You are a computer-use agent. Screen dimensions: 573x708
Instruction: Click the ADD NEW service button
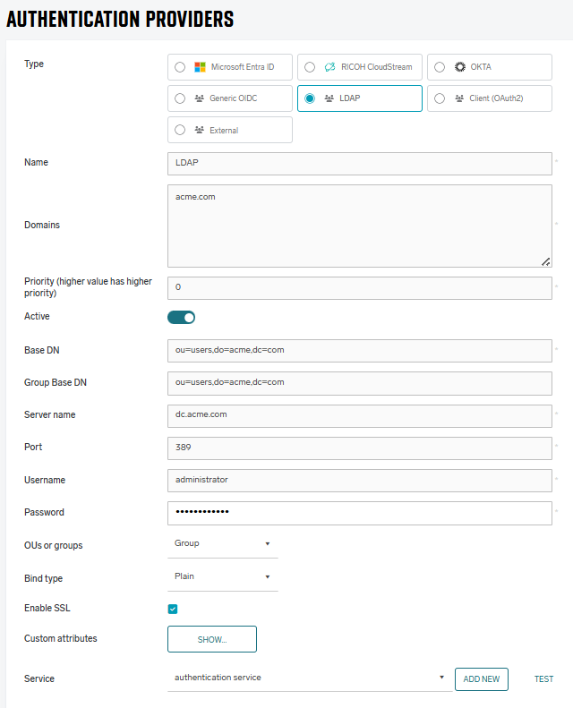[x=482, y=679]
